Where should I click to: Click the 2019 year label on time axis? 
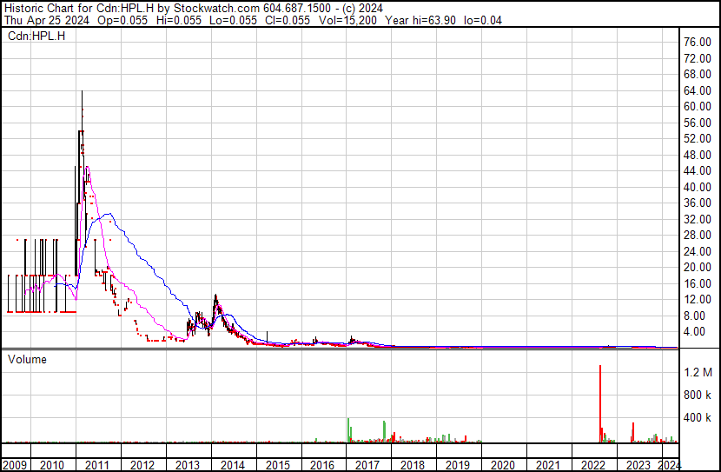point(458,465)
